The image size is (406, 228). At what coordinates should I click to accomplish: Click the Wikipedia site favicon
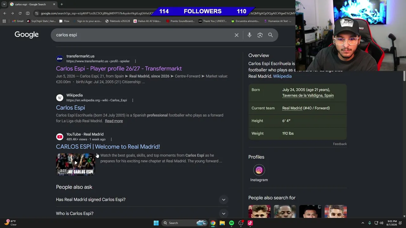60,98
